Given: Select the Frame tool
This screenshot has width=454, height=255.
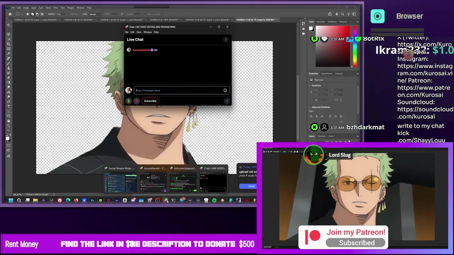Looking at the screenshot, I should [9, 49].
